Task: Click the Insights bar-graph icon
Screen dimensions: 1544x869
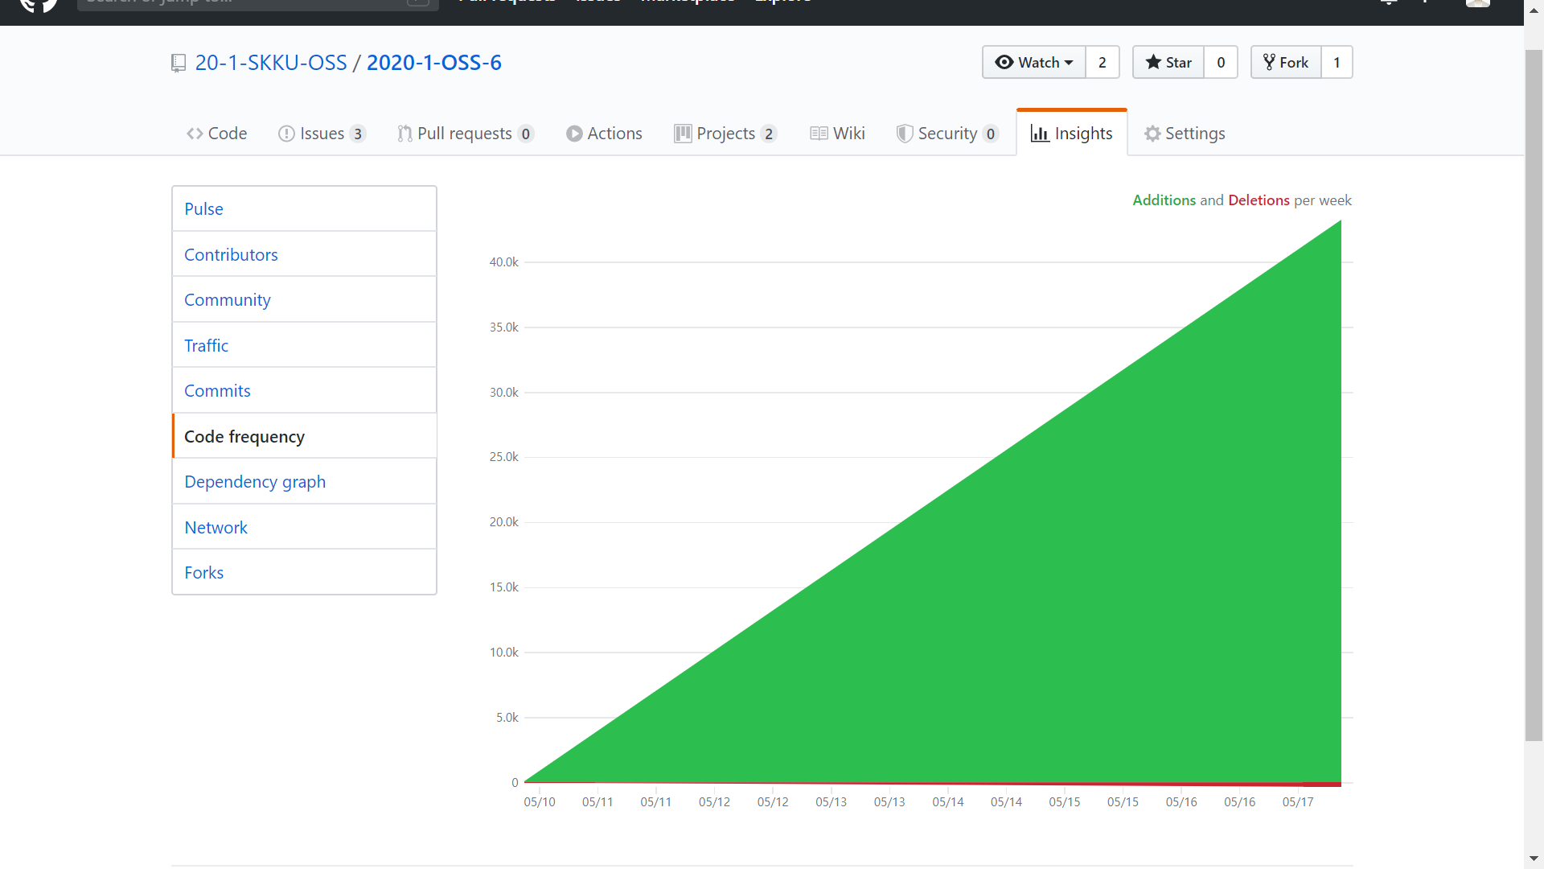Action: (x=1040, y=134)
